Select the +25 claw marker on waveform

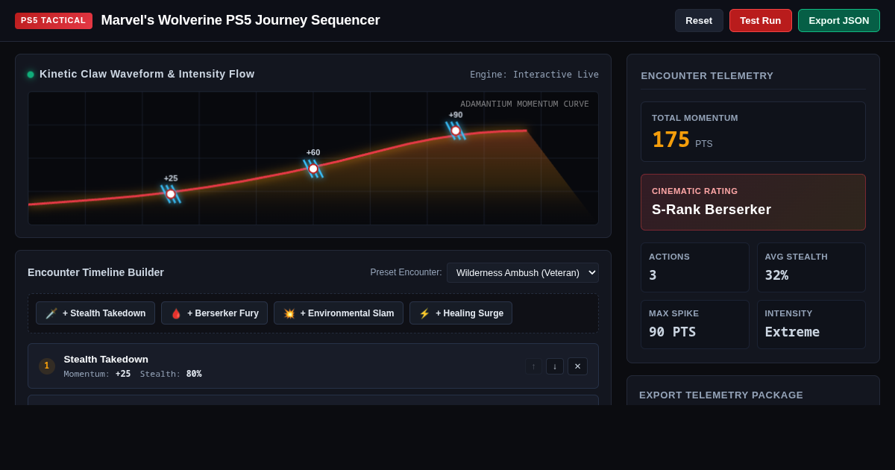click(171, 194)
